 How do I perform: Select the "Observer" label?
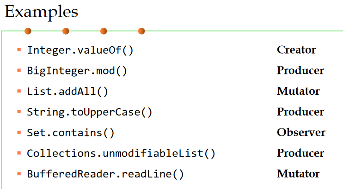[x=301, y=133]
